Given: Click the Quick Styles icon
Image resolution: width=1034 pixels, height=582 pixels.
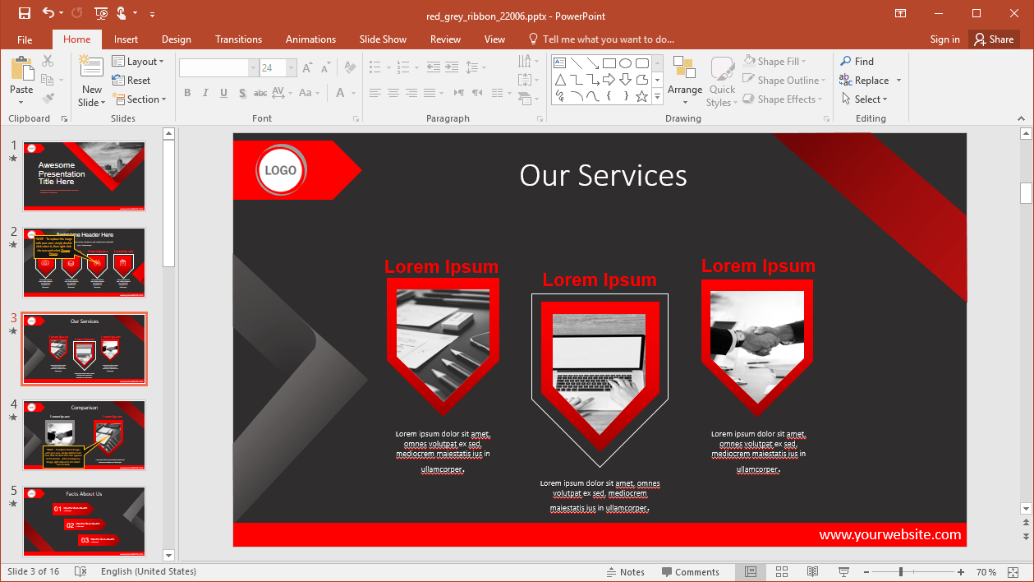Looking at the screenshot, I should (721, 80).
